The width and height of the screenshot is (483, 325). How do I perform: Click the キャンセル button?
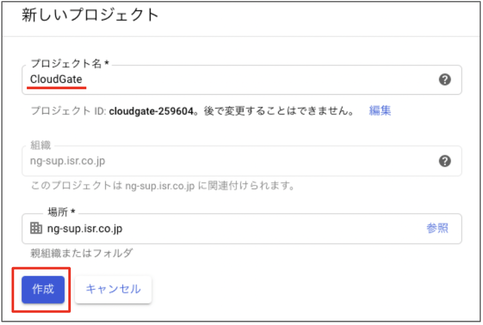[x=113, y=290]
